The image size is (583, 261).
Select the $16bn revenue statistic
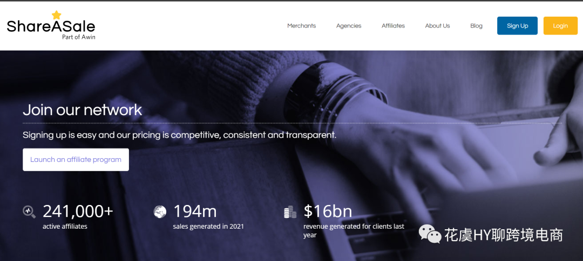tap(328, 211)
